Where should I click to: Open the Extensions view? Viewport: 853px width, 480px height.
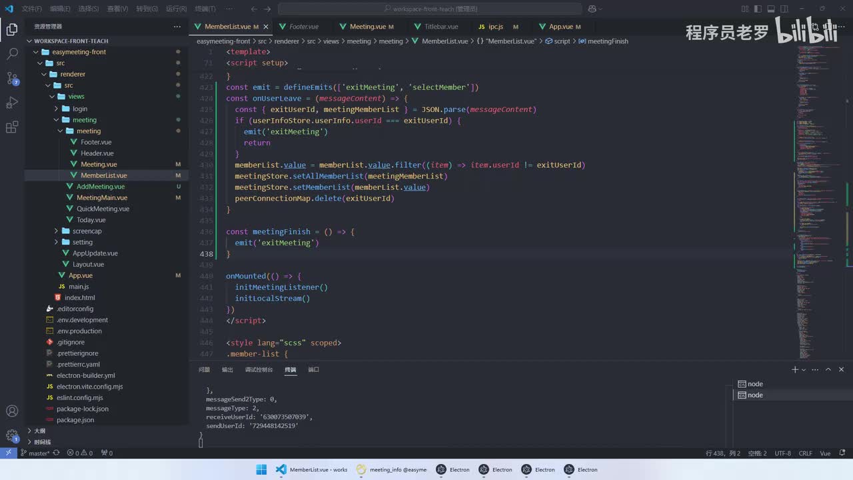[x=12, y=127]
